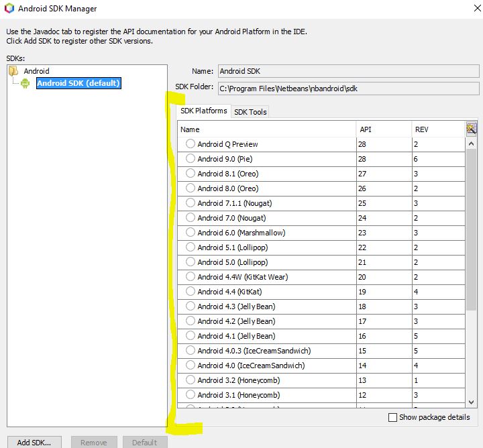Select Android 5.0 (Lollipop) radio button
Viewport: 483px width, 448px height.
click(x=191, y=262)
